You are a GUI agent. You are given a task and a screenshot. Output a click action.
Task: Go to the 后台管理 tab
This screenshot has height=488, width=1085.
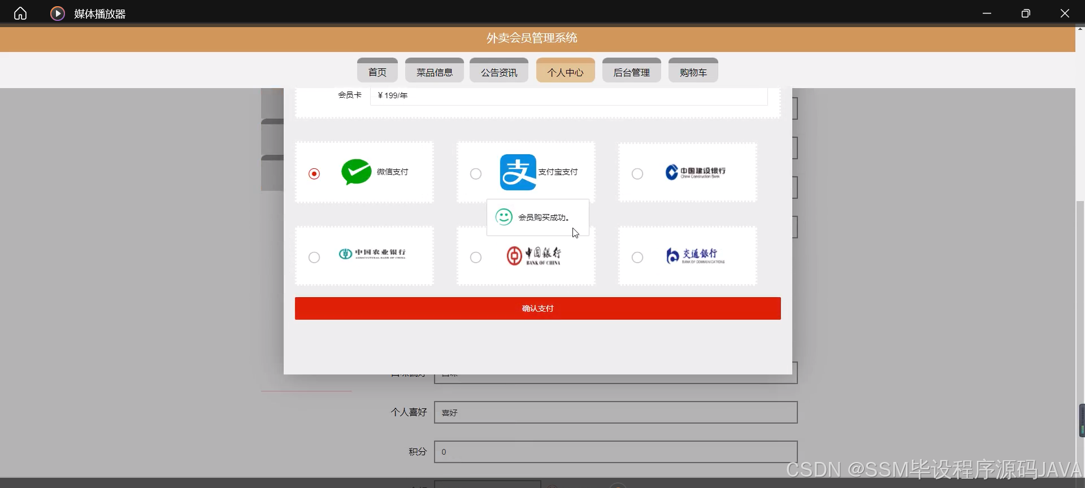click(x=632, y=71)
